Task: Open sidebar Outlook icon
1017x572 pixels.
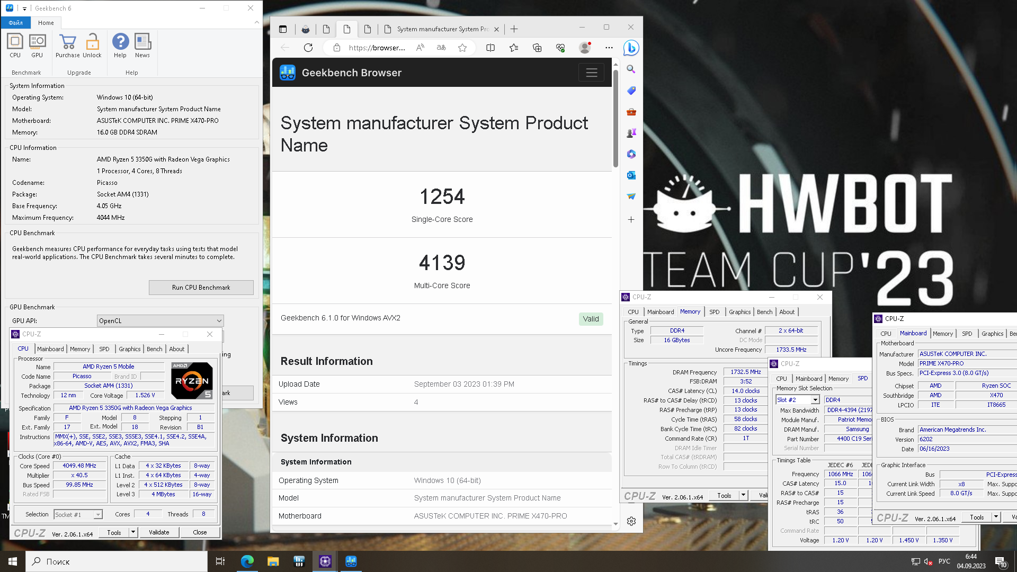Action: pos(631,175)
